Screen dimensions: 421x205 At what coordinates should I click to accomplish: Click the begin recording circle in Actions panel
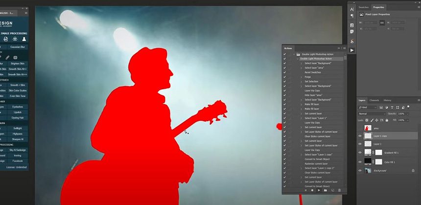312,190
